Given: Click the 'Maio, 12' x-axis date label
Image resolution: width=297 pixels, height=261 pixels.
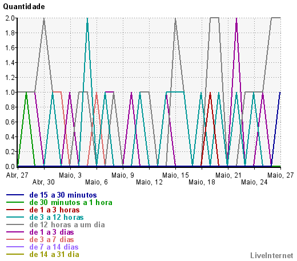Looking at the screenshot, I should tap(149, 182).
